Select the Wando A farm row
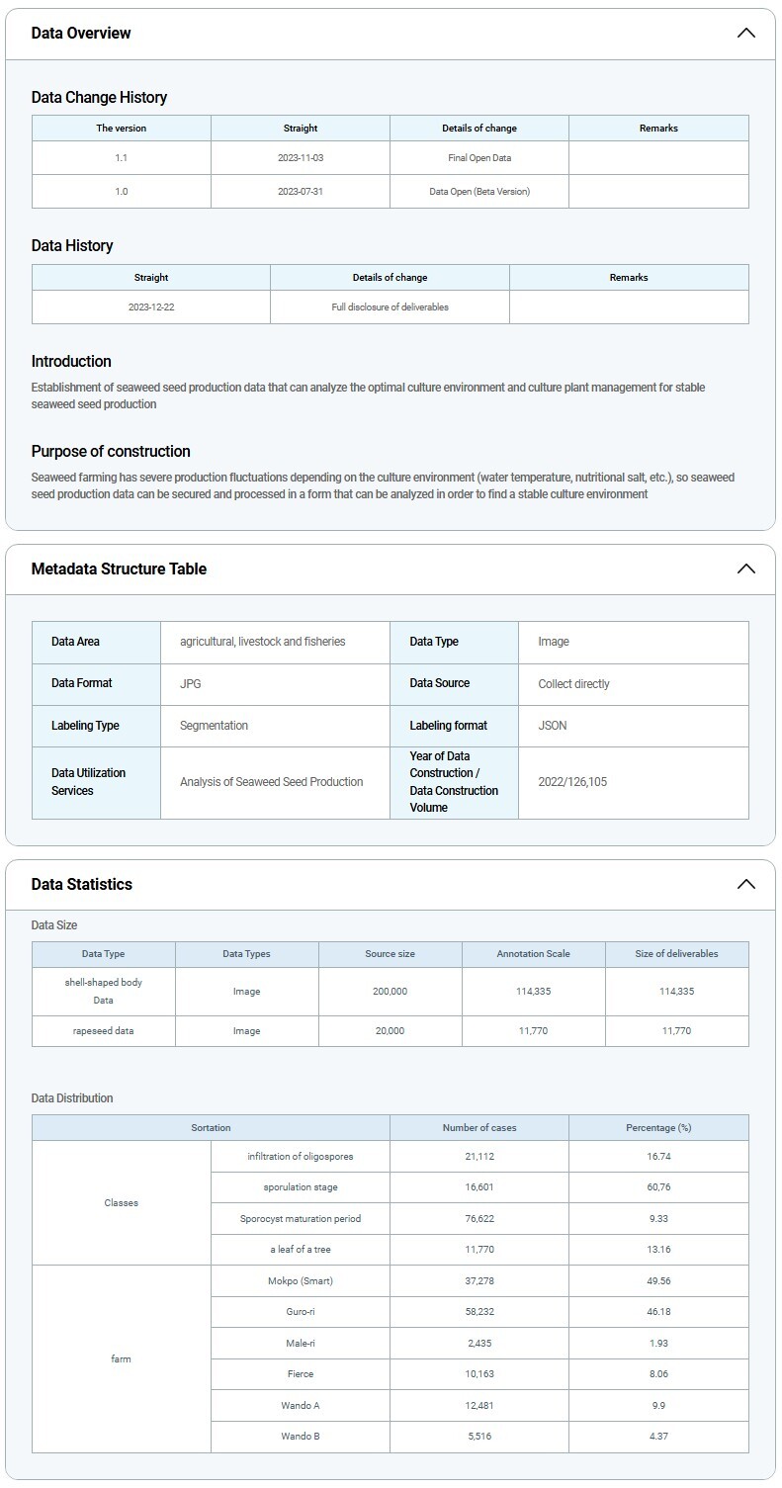The width and height of the screenshot is (782, 1488). pos(300,1405)
